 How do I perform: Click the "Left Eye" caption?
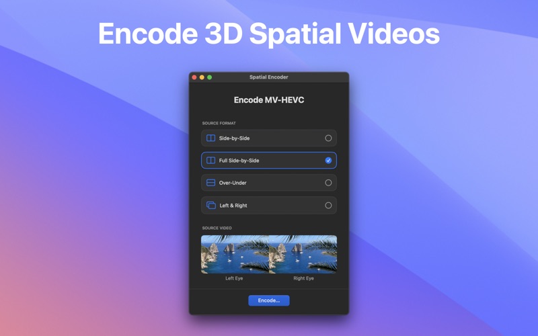click(x=234, y=278)
